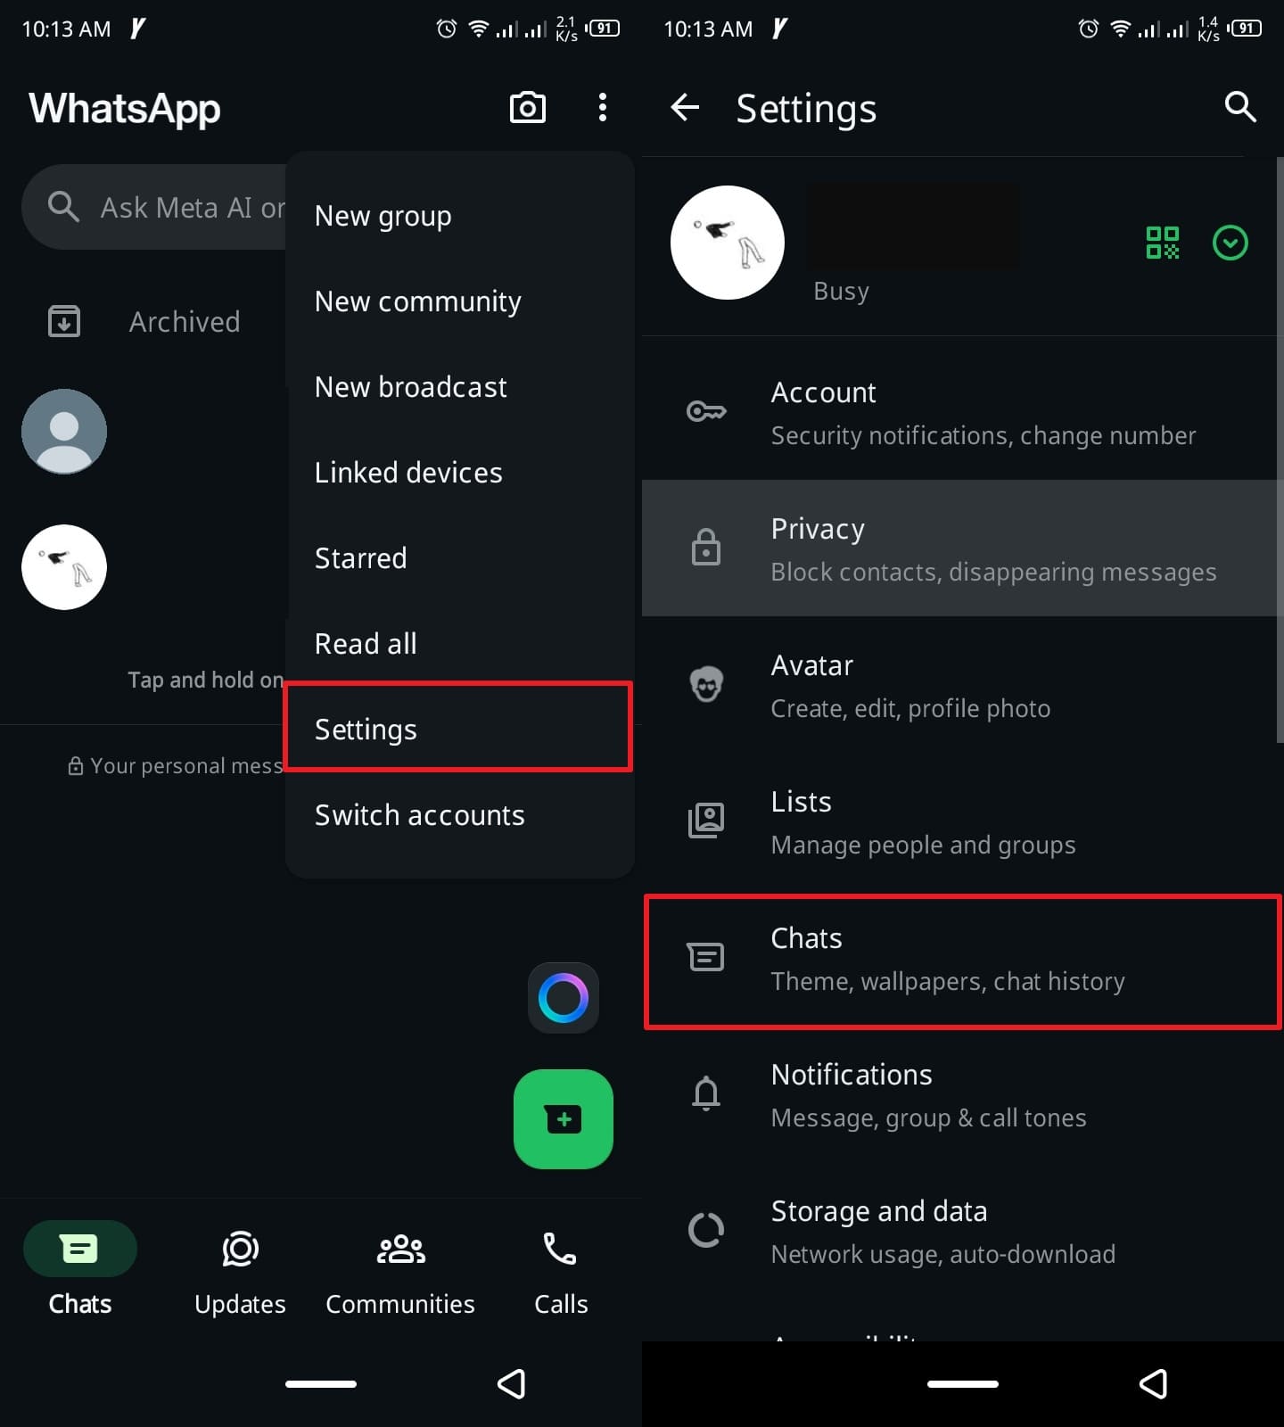Image resolution: width=1284 pixels, height=1427 pixels.
Task: Tap "Security notifications, change number" text
Action: pyautogui.click(x=984, y=435)
